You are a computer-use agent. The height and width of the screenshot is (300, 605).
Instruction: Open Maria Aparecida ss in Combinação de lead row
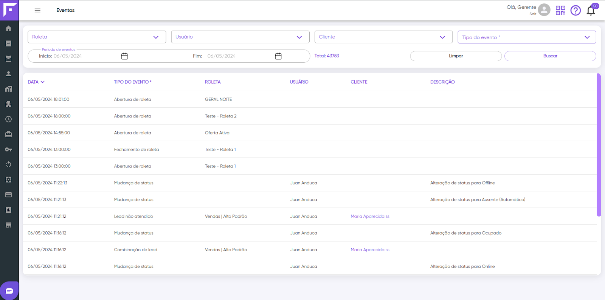[x=370, y=250]
